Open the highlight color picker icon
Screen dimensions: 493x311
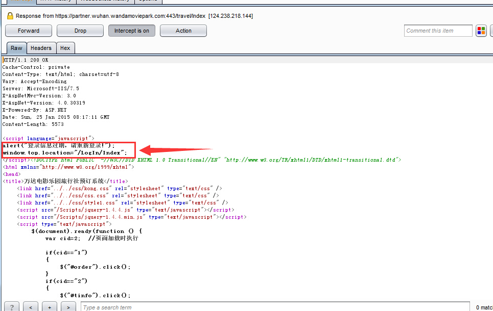[x=481, y=31]
